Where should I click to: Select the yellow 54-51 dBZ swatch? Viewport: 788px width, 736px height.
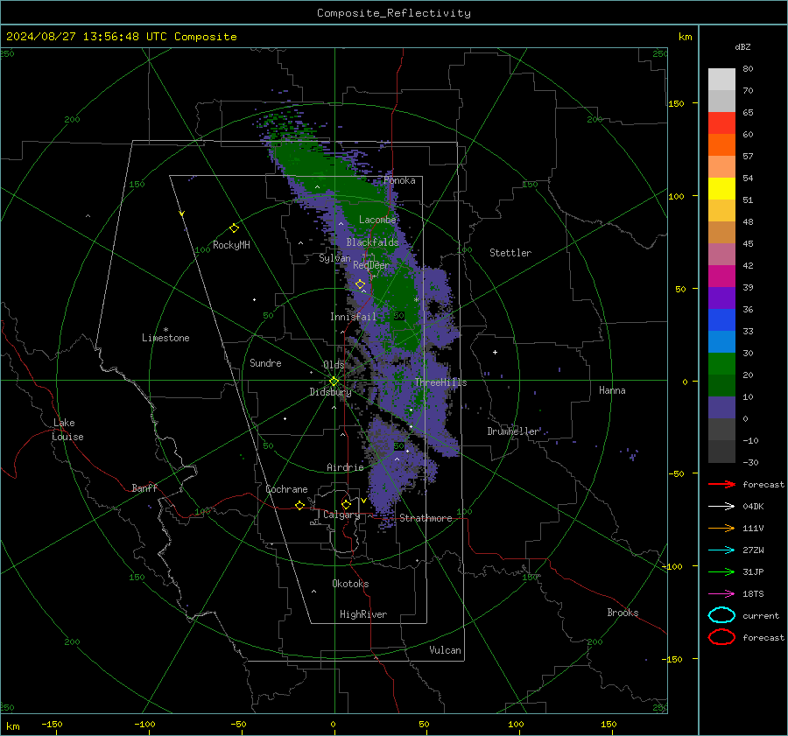tap(721, 188)
